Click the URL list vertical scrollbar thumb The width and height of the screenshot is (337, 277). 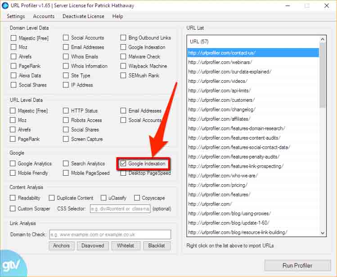tap(323, 77)
